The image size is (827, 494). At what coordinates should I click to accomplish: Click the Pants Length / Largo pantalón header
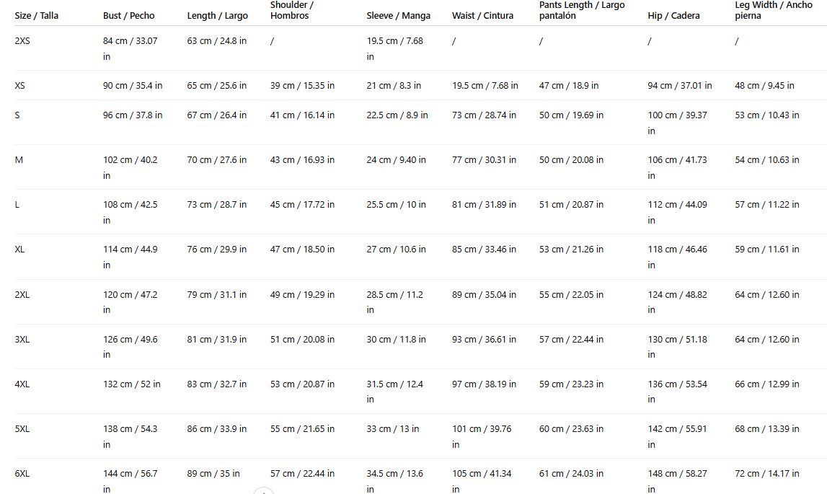582,11
